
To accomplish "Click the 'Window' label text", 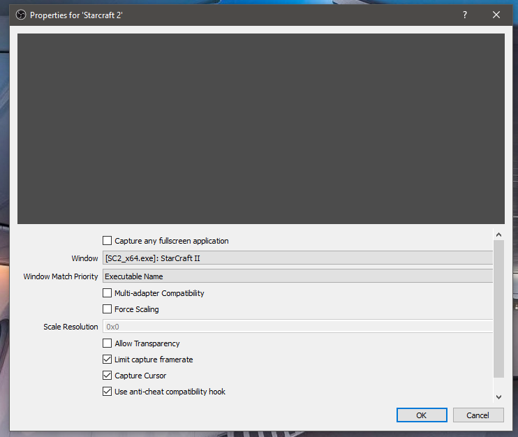I will click(x=84, y=258).
